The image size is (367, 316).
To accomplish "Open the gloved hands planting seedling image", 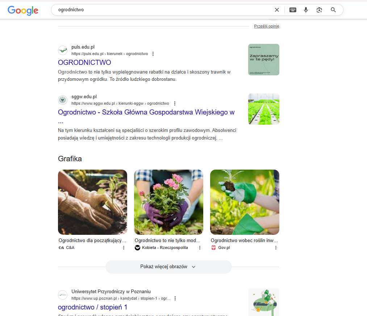I will pos(92,202).
